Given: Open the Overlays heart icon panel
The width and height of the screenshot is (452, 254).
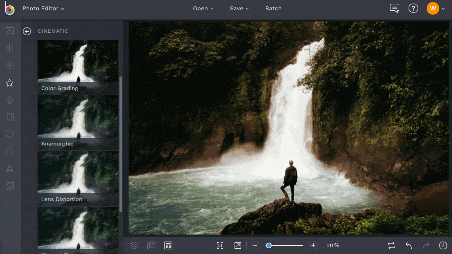Looking at the screenshot, I should [x=10, y=134].
